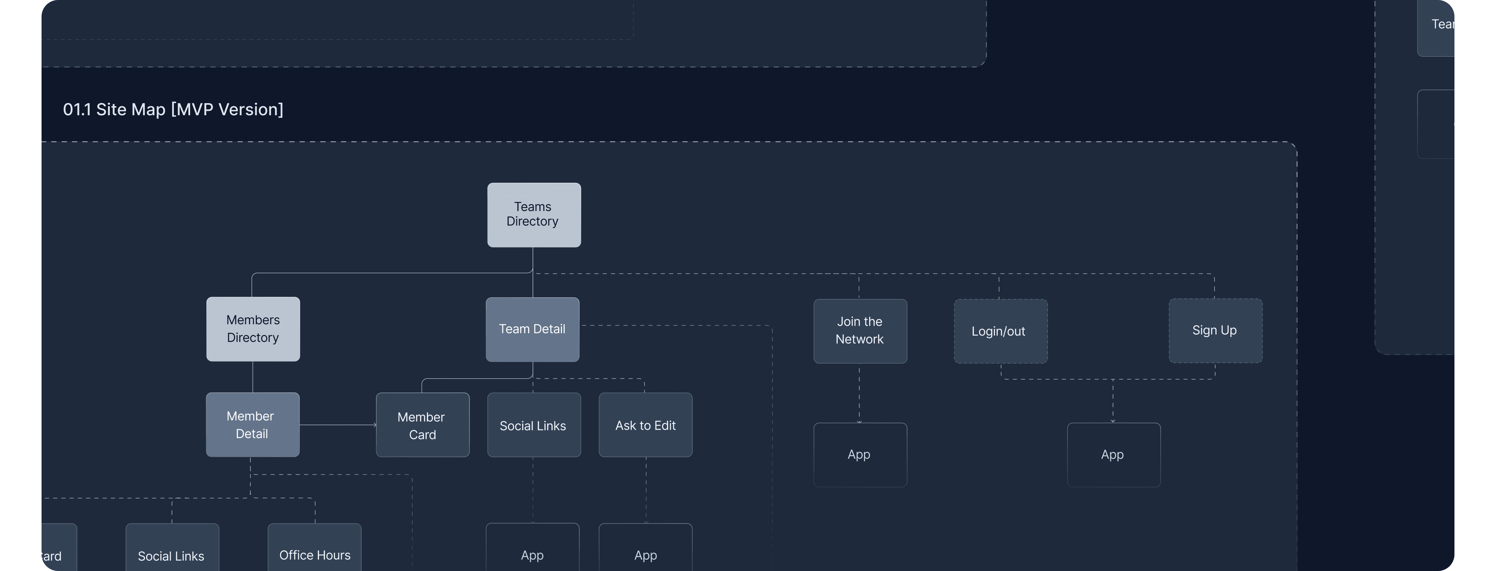Select the Ask to Edit node
This screenshot has width=1496, height=571.
[x=645, y=425]
